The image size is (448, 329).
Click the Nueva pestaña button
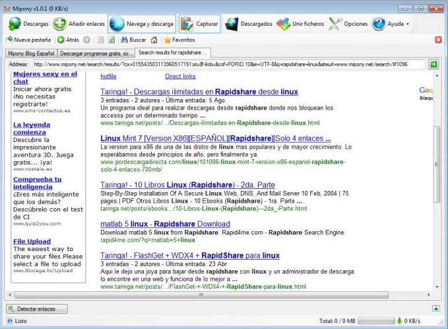28,40
